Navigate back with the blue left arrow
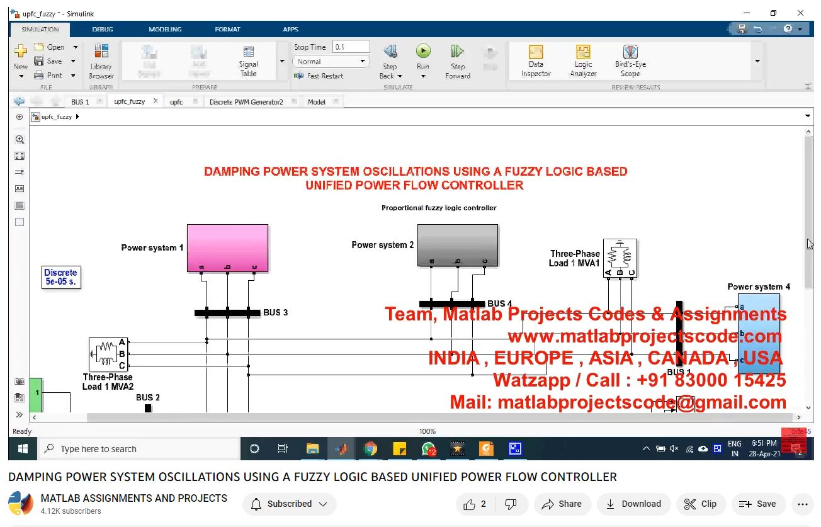The width and height of the screenshot is (821, 527). [x=19, y=101]
